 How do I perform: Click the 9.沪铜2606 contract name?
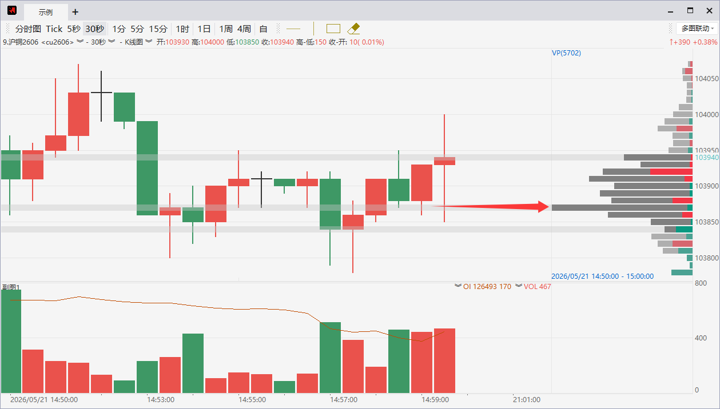point(21,42)
